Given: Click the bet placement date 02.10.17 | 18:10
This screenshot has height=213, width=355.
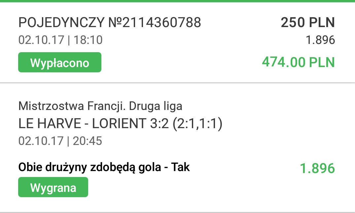Looking at the screenshot, I should tap(60, 40).
